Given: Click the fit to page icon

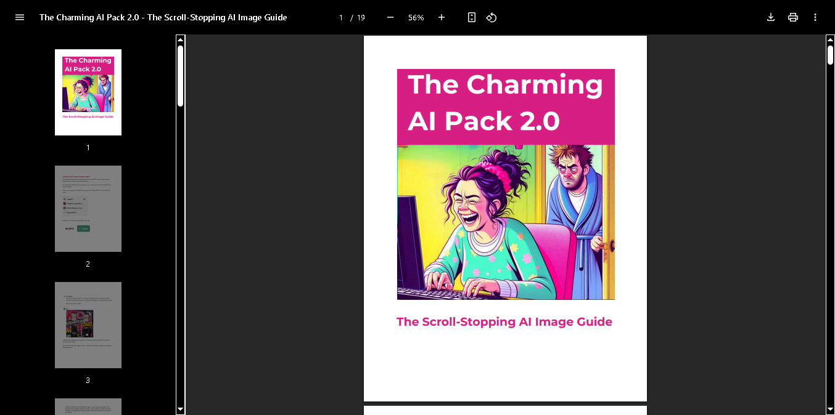Looking at the screenshot, I should tap(472, 17).
